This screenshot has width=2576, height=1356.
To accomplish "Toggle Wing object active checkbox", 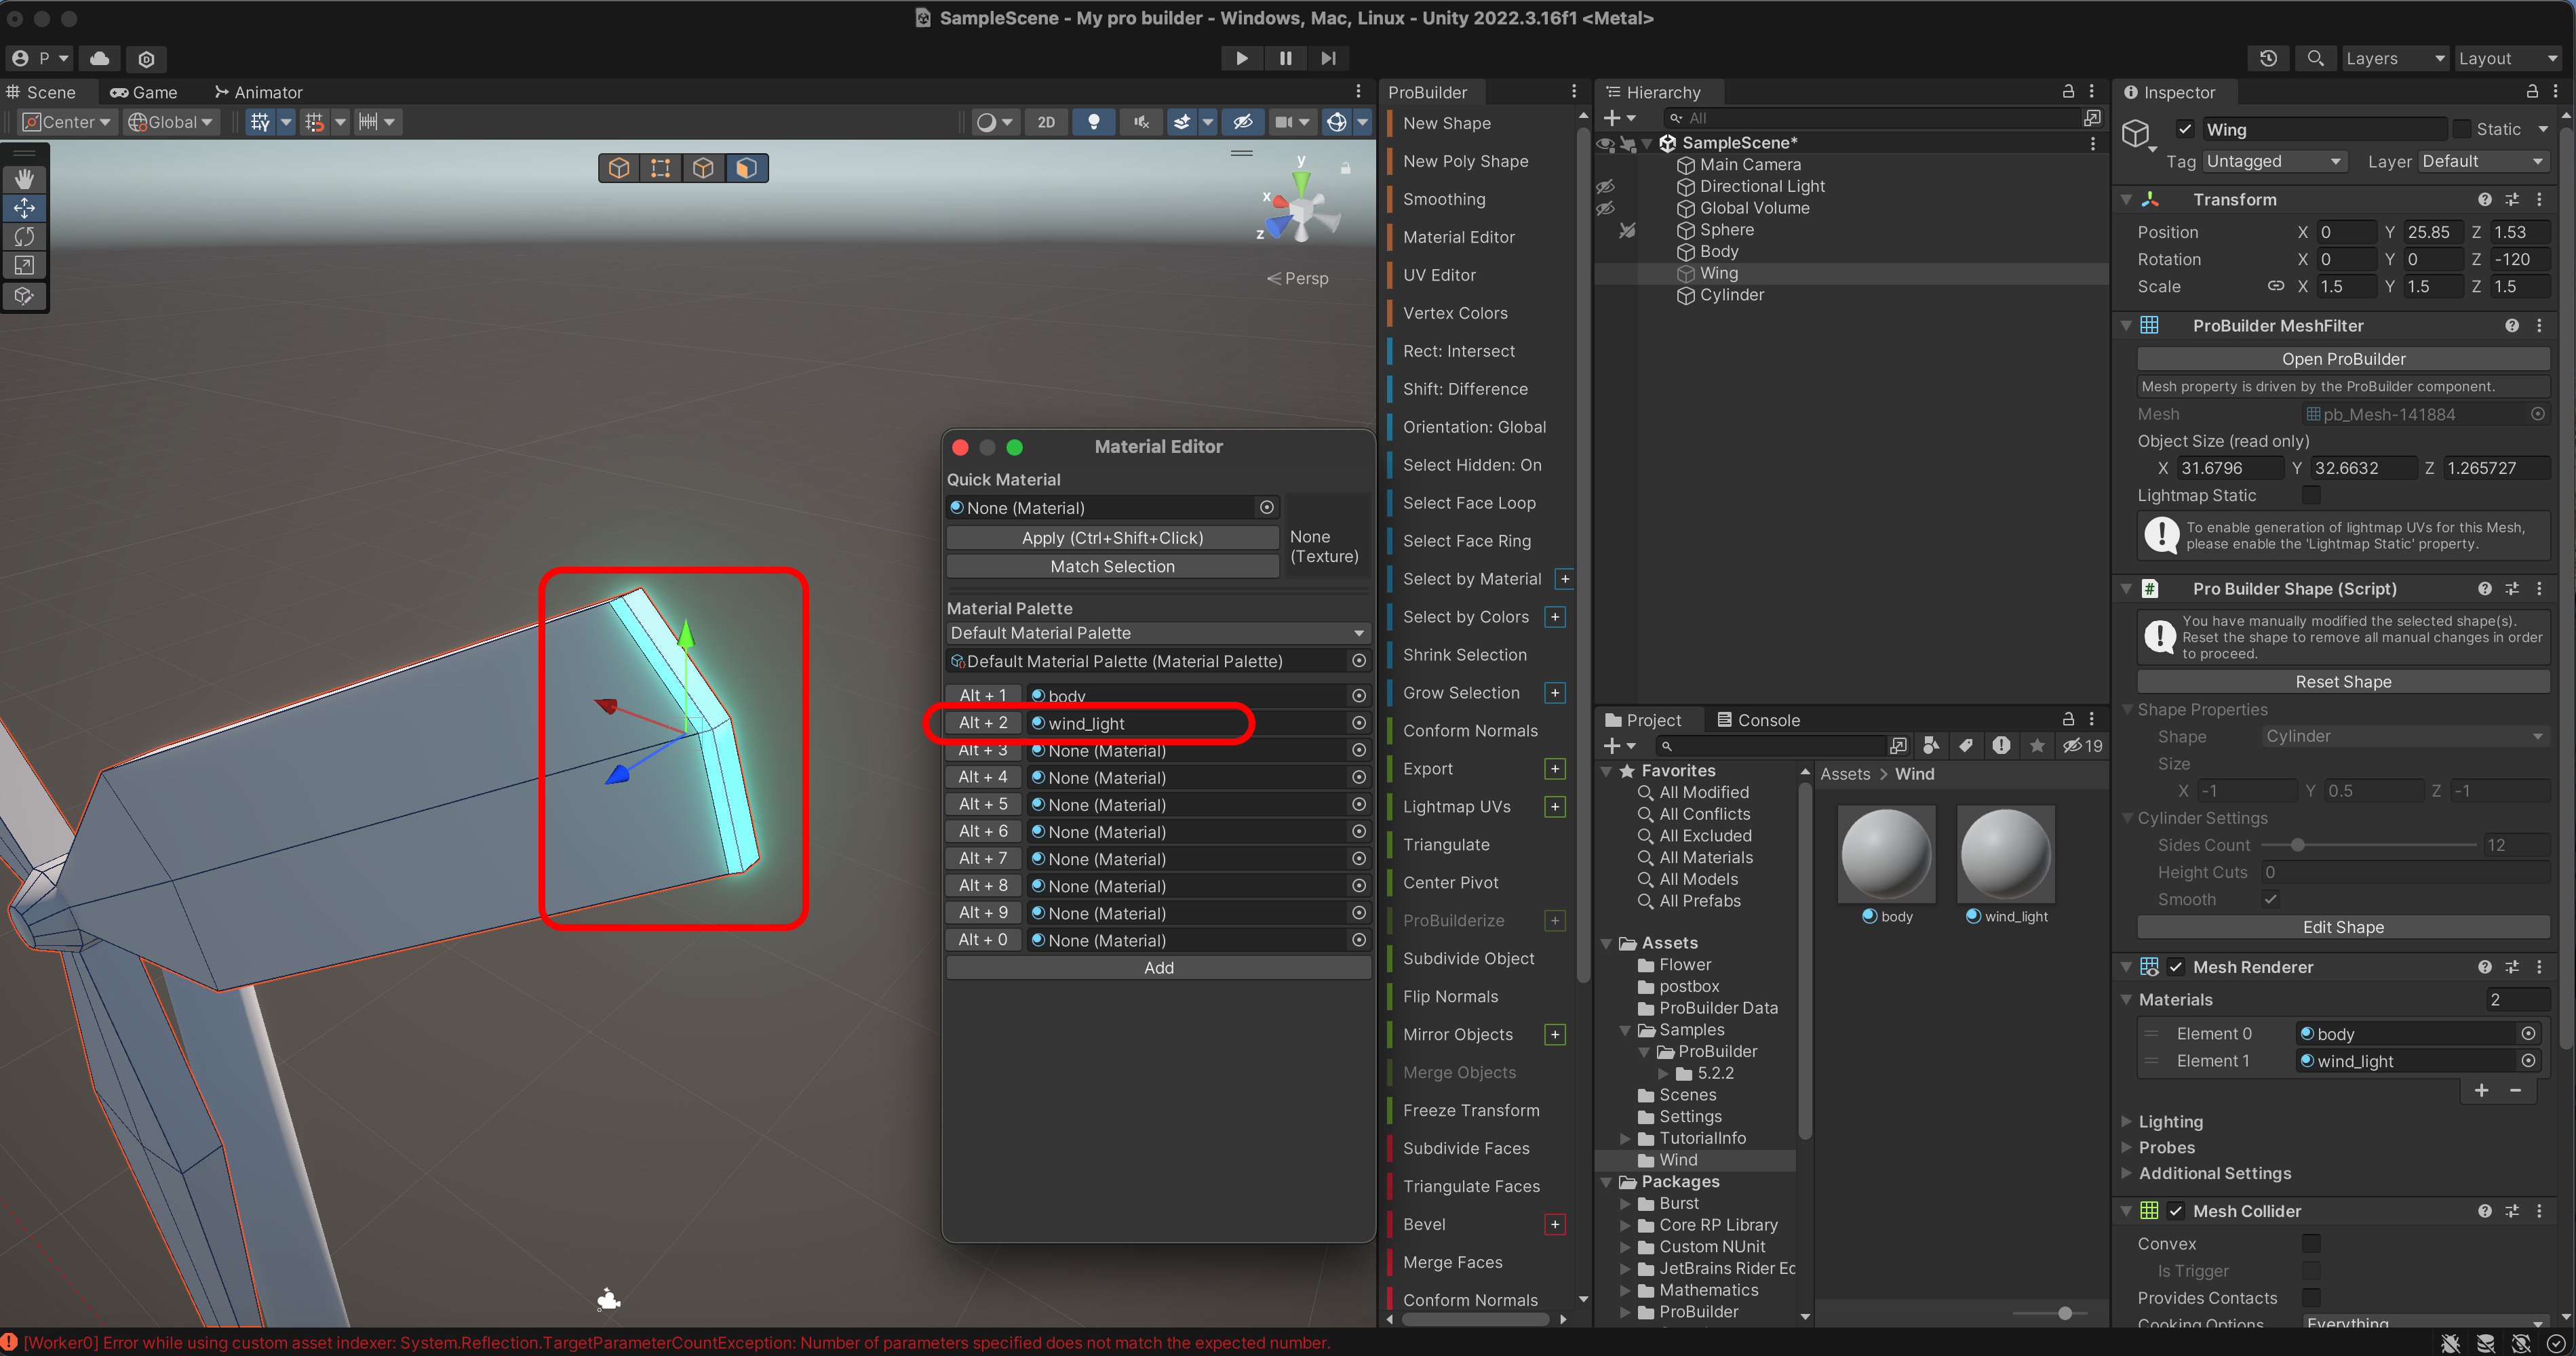I will (x=2186, y=129).
